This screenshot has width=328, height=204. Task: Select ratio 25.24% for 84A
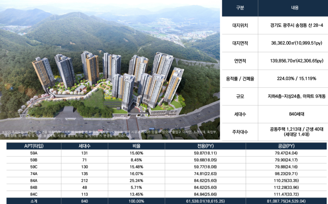pyautogui.click(x=136, y=181)
